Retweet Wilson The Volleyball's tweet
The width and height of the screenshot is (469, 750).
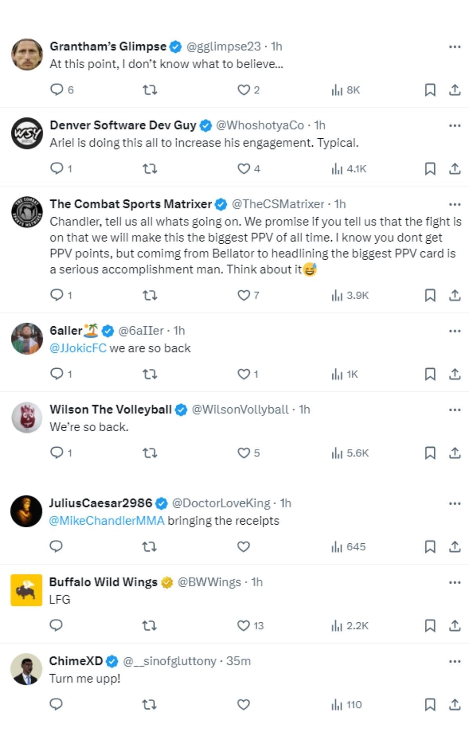point(149,453)
